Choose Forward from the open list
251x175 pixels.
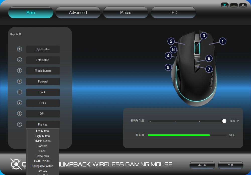pyautogui.click(x=43, y=146)
